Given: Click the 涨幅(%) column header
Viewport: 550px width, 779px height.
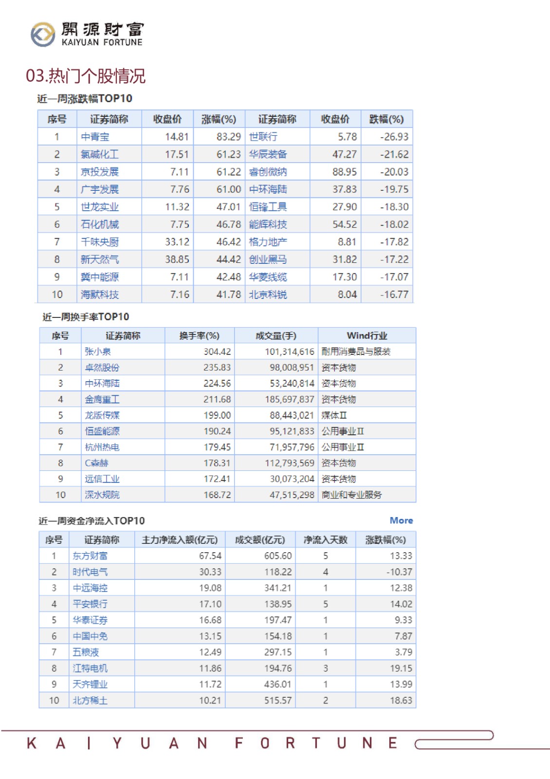Looking at the screenshot, I should point(219,119).
